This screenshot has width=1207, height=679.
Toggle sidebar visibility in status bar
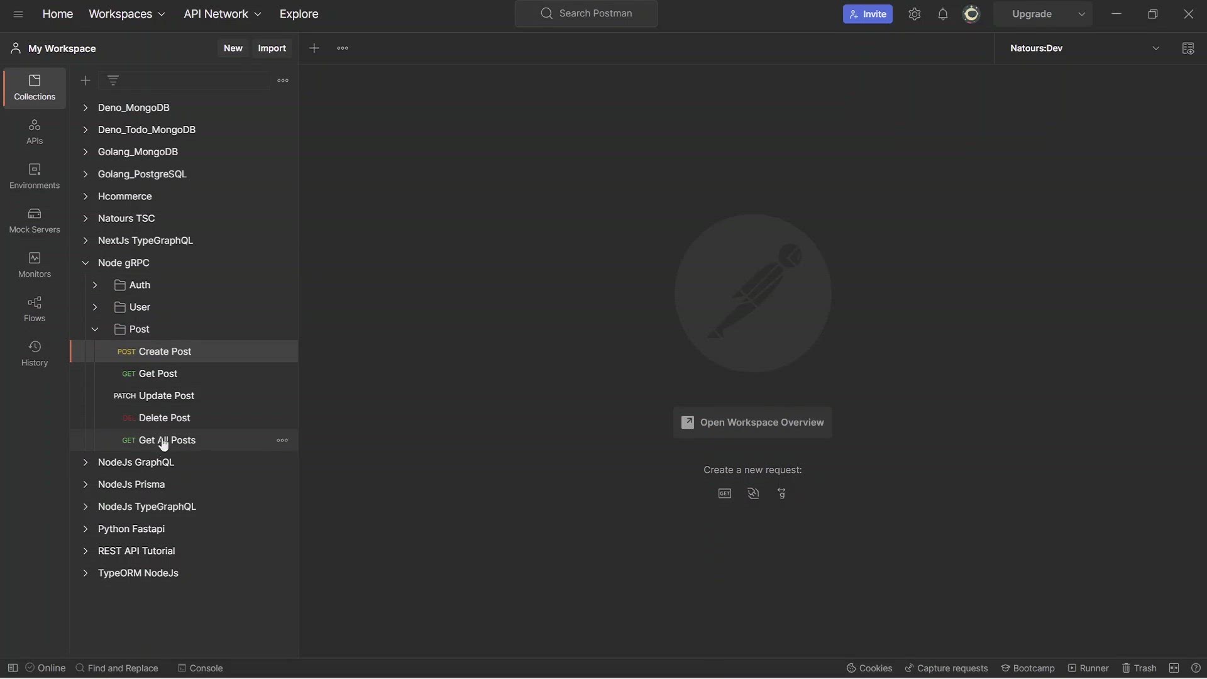(x=13, y=668)
